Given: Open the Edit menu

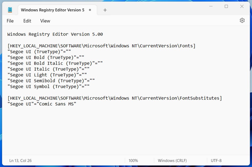Looking at the screenshot, I should [27, 21].
